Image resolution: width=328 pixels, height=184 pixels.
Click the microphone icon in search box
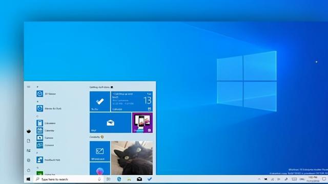point(99,179)
